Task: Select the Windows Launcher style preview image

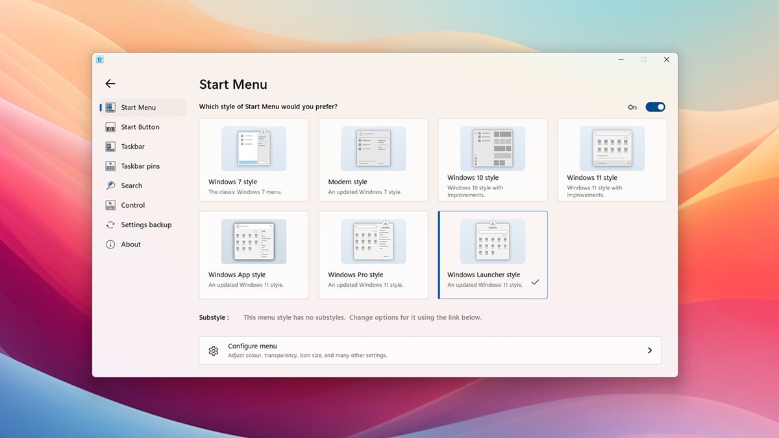Action: click(493, 241)
